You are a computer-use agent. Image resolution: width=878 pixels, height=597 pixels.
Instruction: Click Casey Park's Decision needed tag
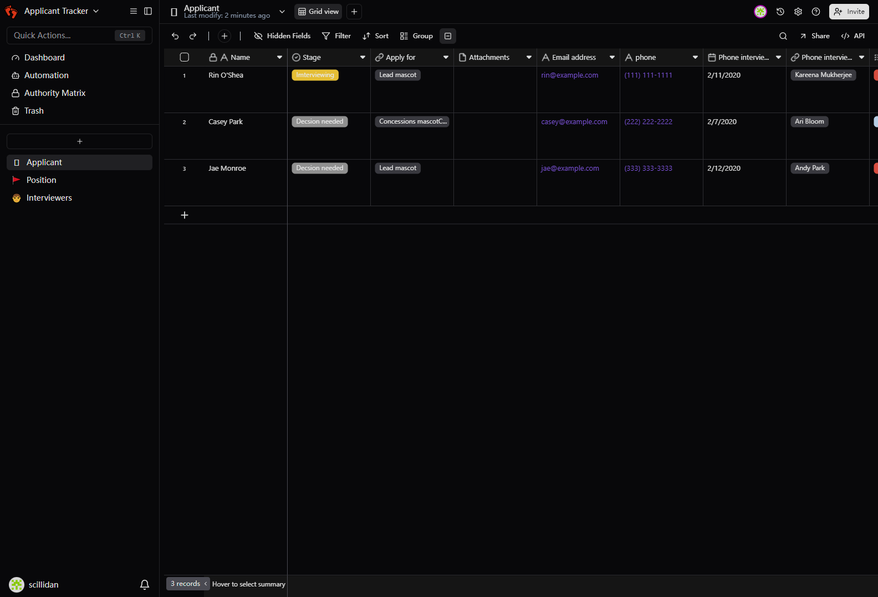320,121
